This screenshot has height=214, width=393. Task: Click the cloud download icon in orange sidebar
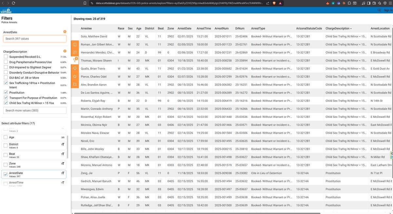pos(75,68)
